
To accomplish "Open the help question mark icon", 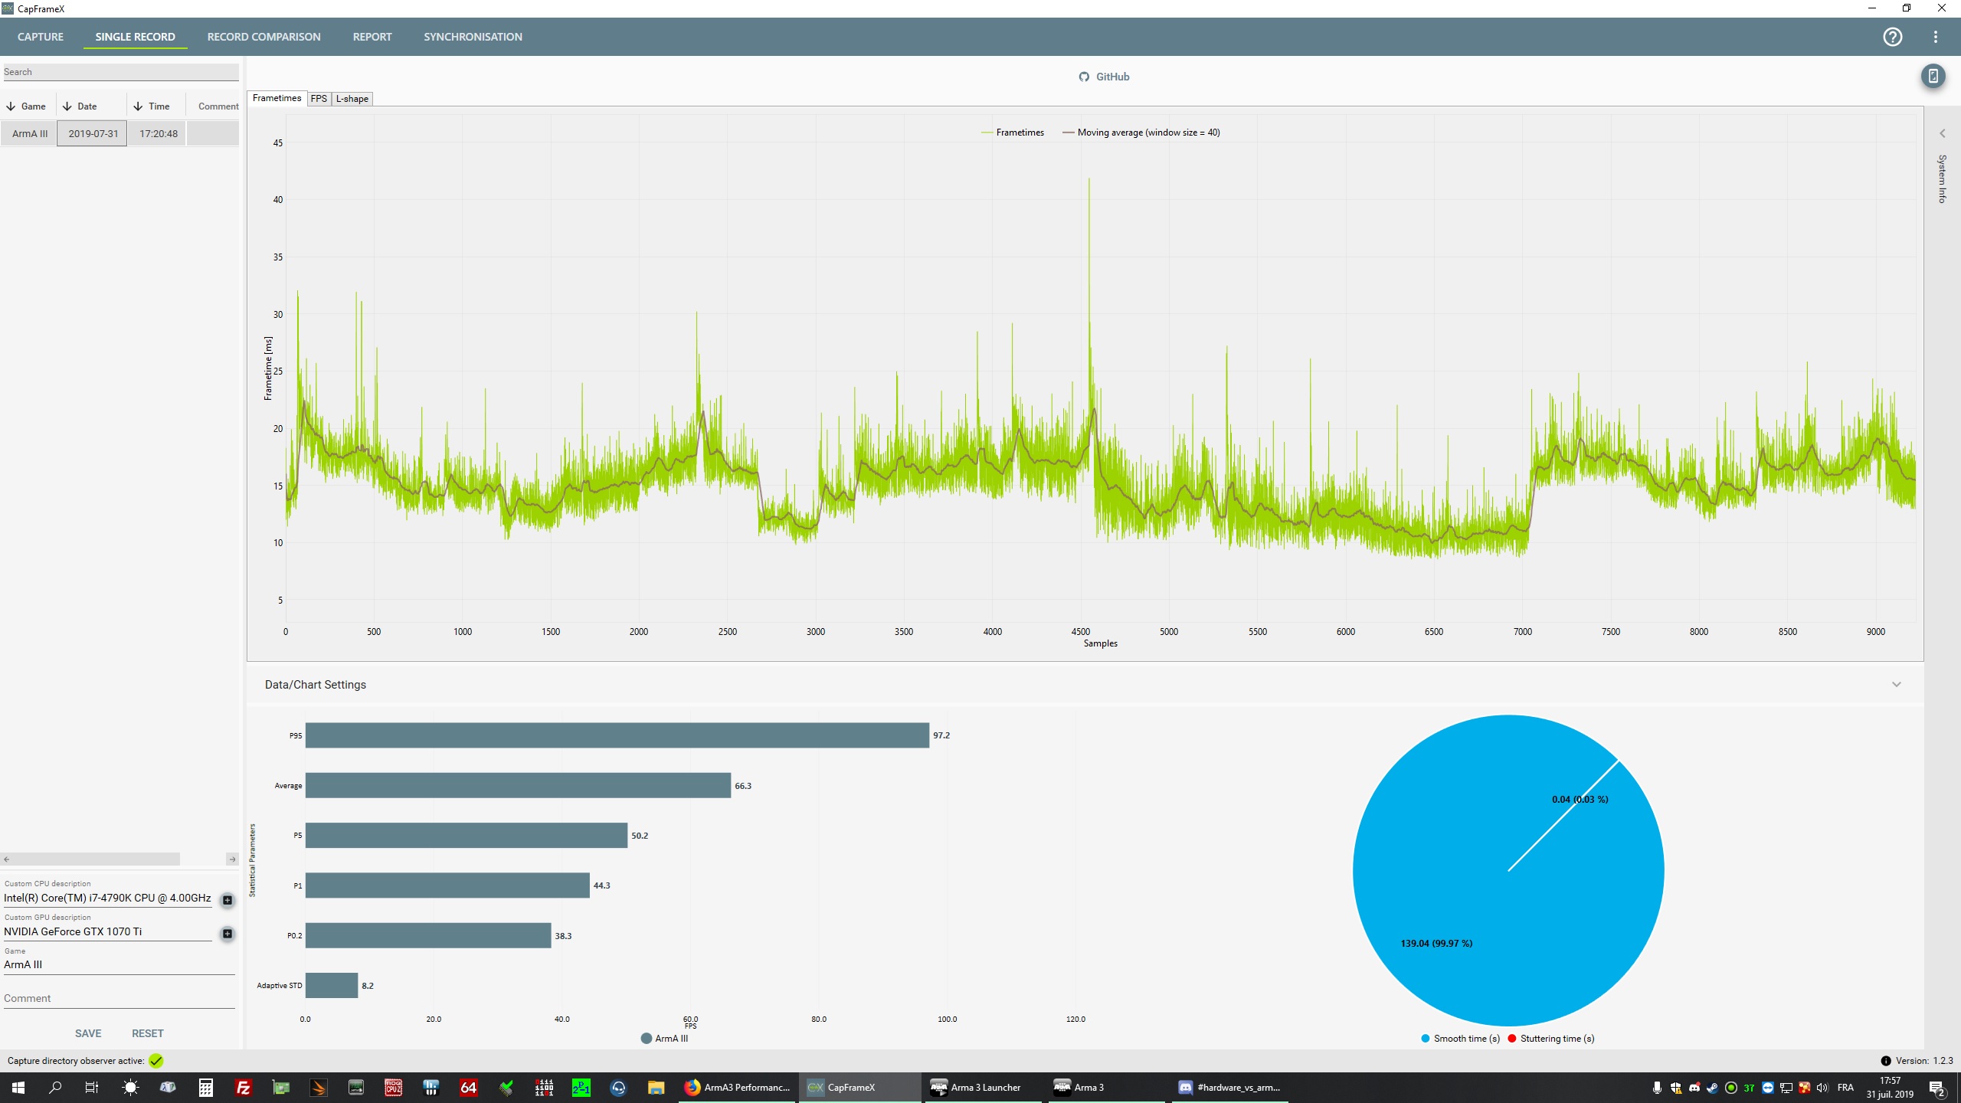I will [1892, 37].
